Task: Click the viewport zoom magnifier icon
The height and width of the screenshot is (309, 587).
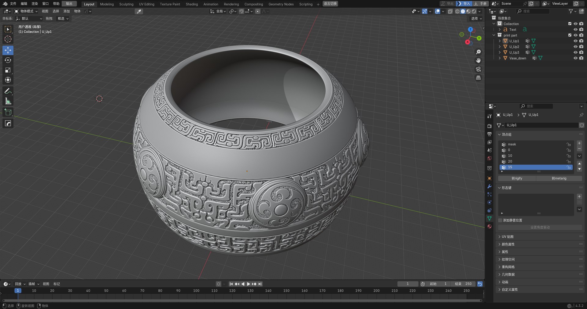Action: point(478,52)
